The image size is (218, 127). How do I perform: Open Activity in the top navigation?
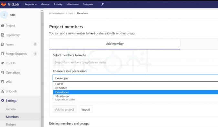(x=58, y=4)
